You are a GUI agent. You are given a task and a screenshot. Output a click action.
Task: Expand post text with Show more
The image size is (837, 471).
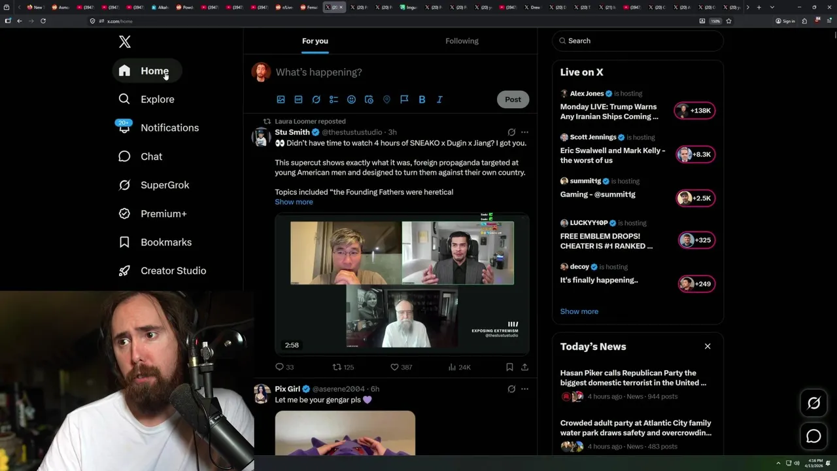pos(294,202)
